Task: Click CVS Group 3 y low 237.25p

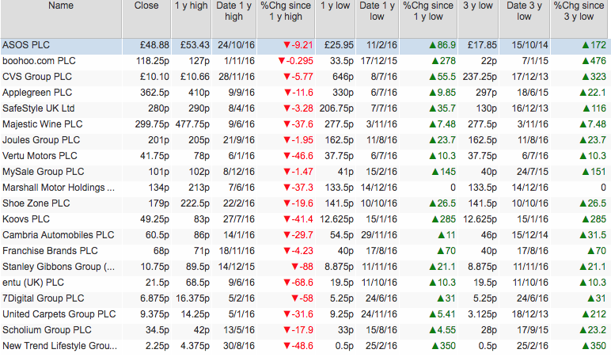Action: click(480, 77)
